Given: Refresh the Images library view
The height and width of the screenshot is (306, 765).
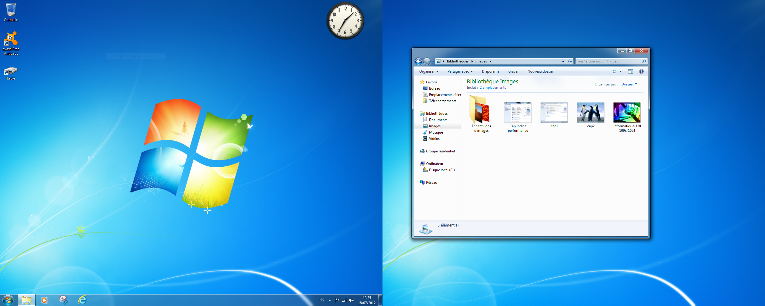Looking at the screenshot, I should tap(570, 61).
